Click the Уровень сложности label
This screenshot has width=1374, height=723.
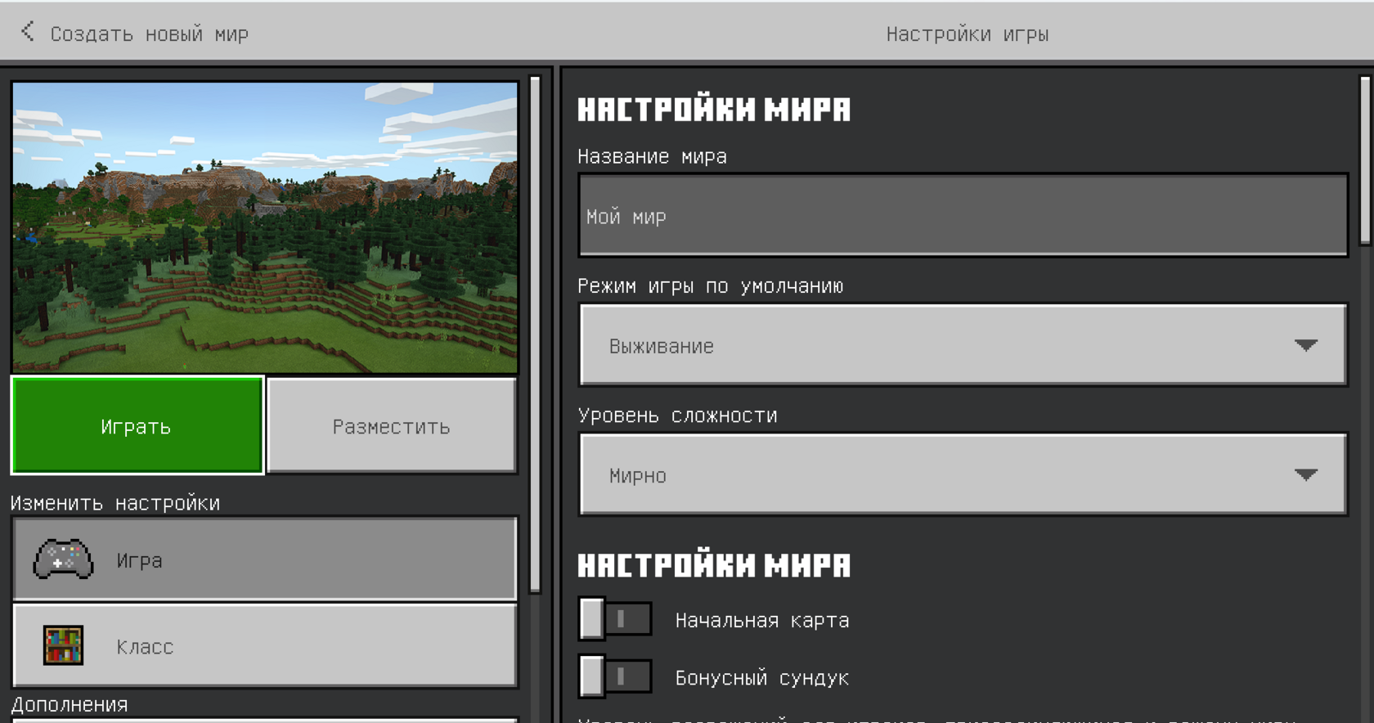(x=677, y=415)
